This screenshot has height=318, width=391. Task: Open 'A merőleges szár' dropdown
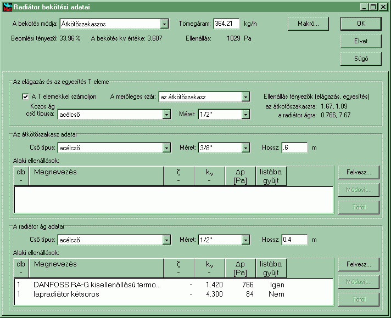245,97
